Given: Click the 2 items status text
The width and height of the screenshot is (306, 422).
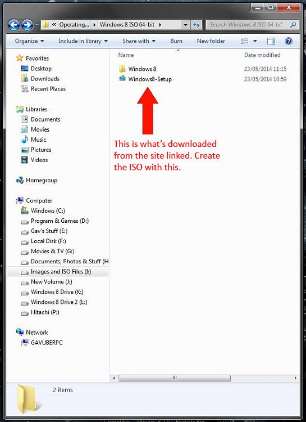Looking at the screenshot, I should point(62,390).
